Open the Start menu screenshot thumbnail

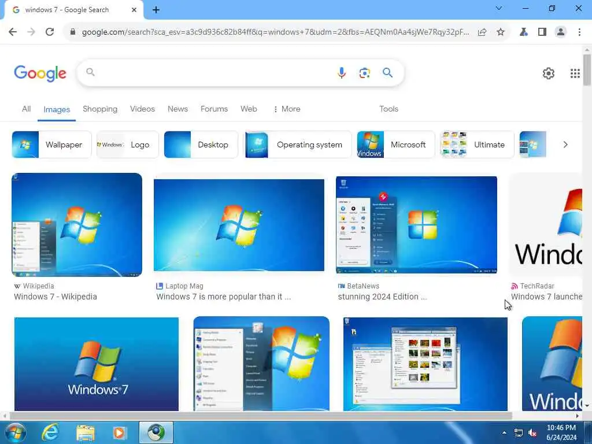261,364
